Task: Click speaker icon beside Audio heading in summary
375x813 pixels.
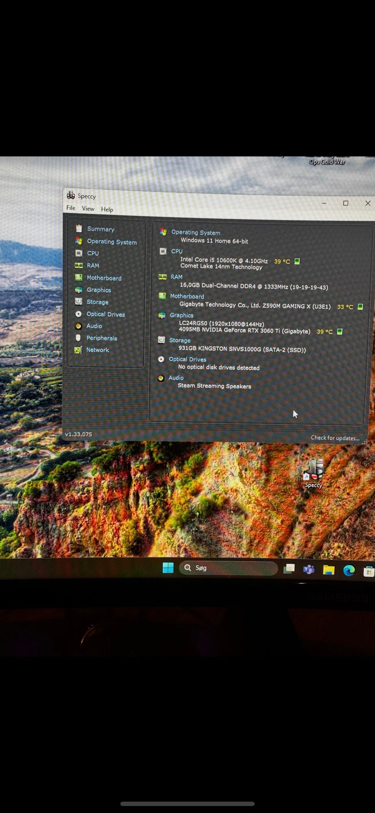Action: (161, 378)
